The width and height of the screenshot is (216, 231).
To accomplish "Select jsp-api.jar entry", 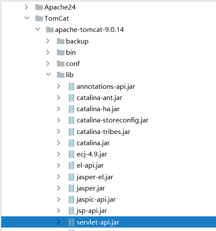I will (92, 211).
